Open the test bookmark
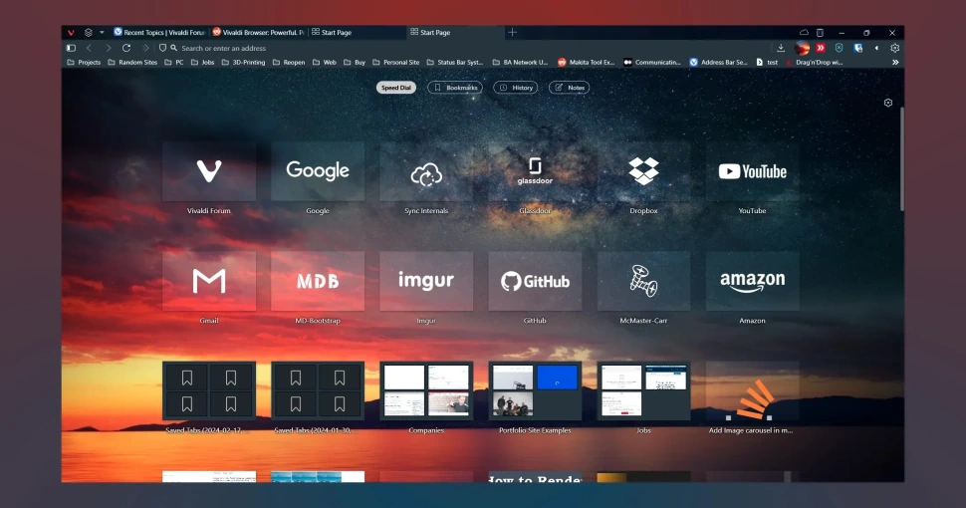 [767, 63]
